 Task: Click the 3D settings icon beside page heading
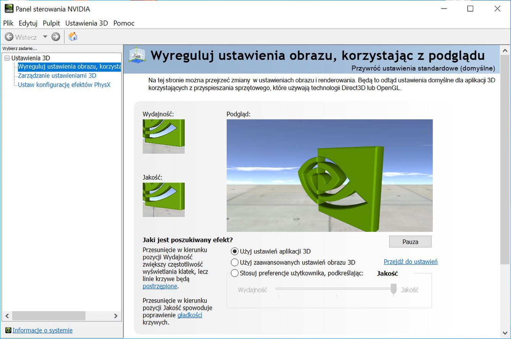(137, 55)
